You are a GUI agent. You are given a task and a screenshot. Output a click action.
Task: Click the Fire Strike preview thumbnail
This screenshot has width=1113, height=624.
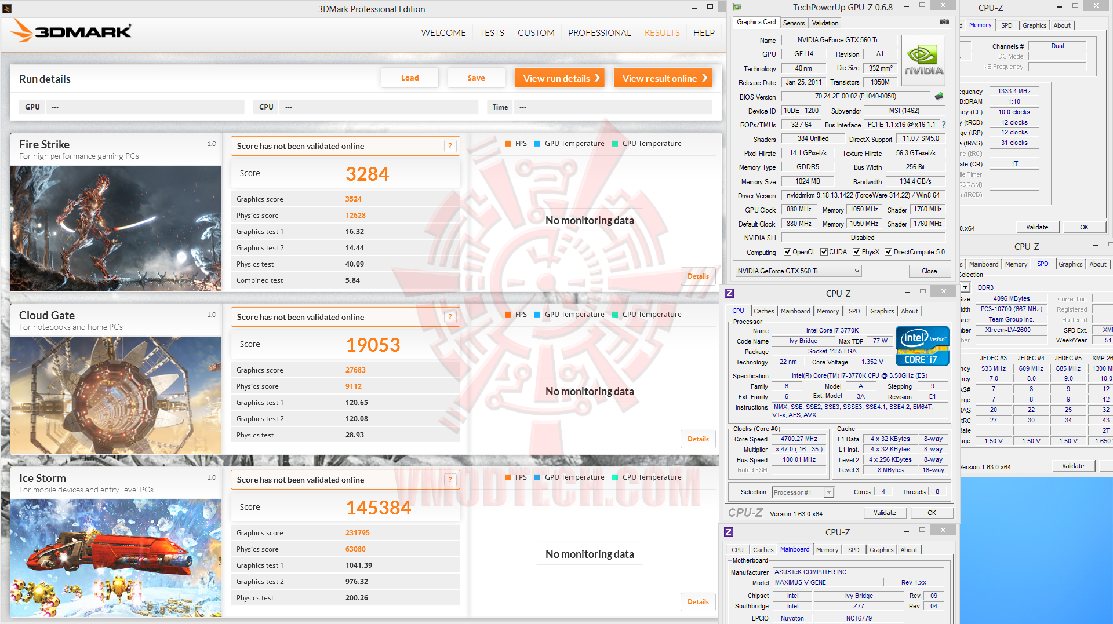point(116,228)
